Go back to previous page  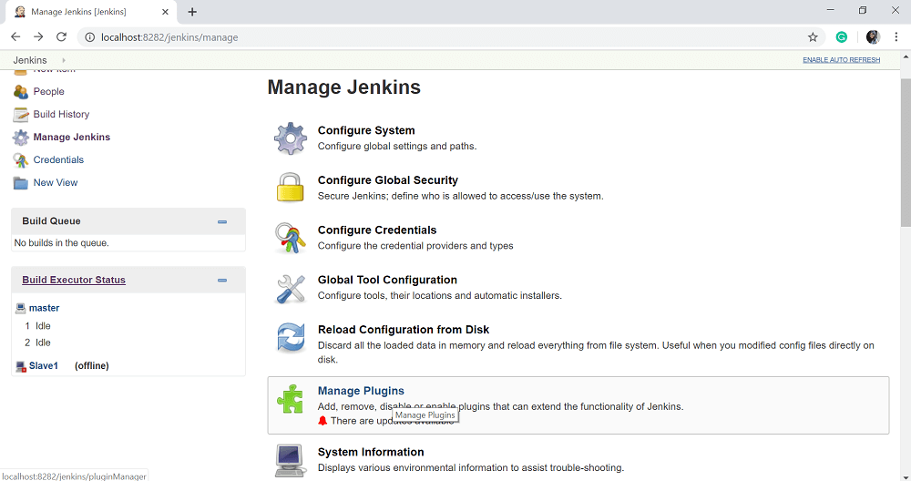[x=15, y=37]
